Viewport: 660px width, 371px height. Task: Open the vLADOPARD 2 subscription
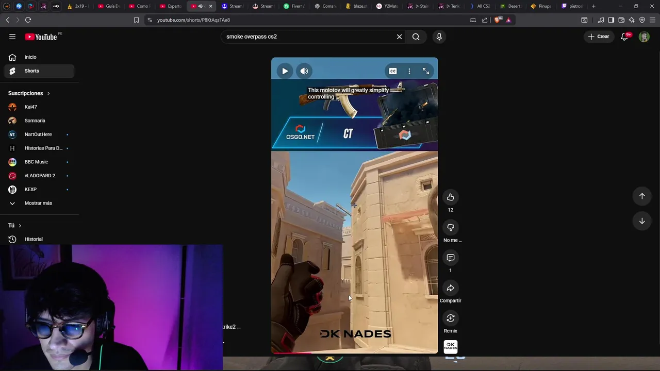pos(39,176)
